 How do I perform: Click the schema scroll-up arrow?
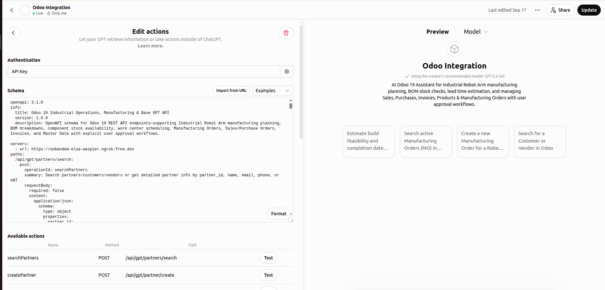(291, 100)
